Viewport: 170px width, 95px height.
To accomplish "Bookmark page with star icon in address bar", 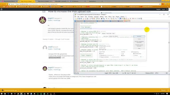I will pyautogui.click(x=160, y=4).
